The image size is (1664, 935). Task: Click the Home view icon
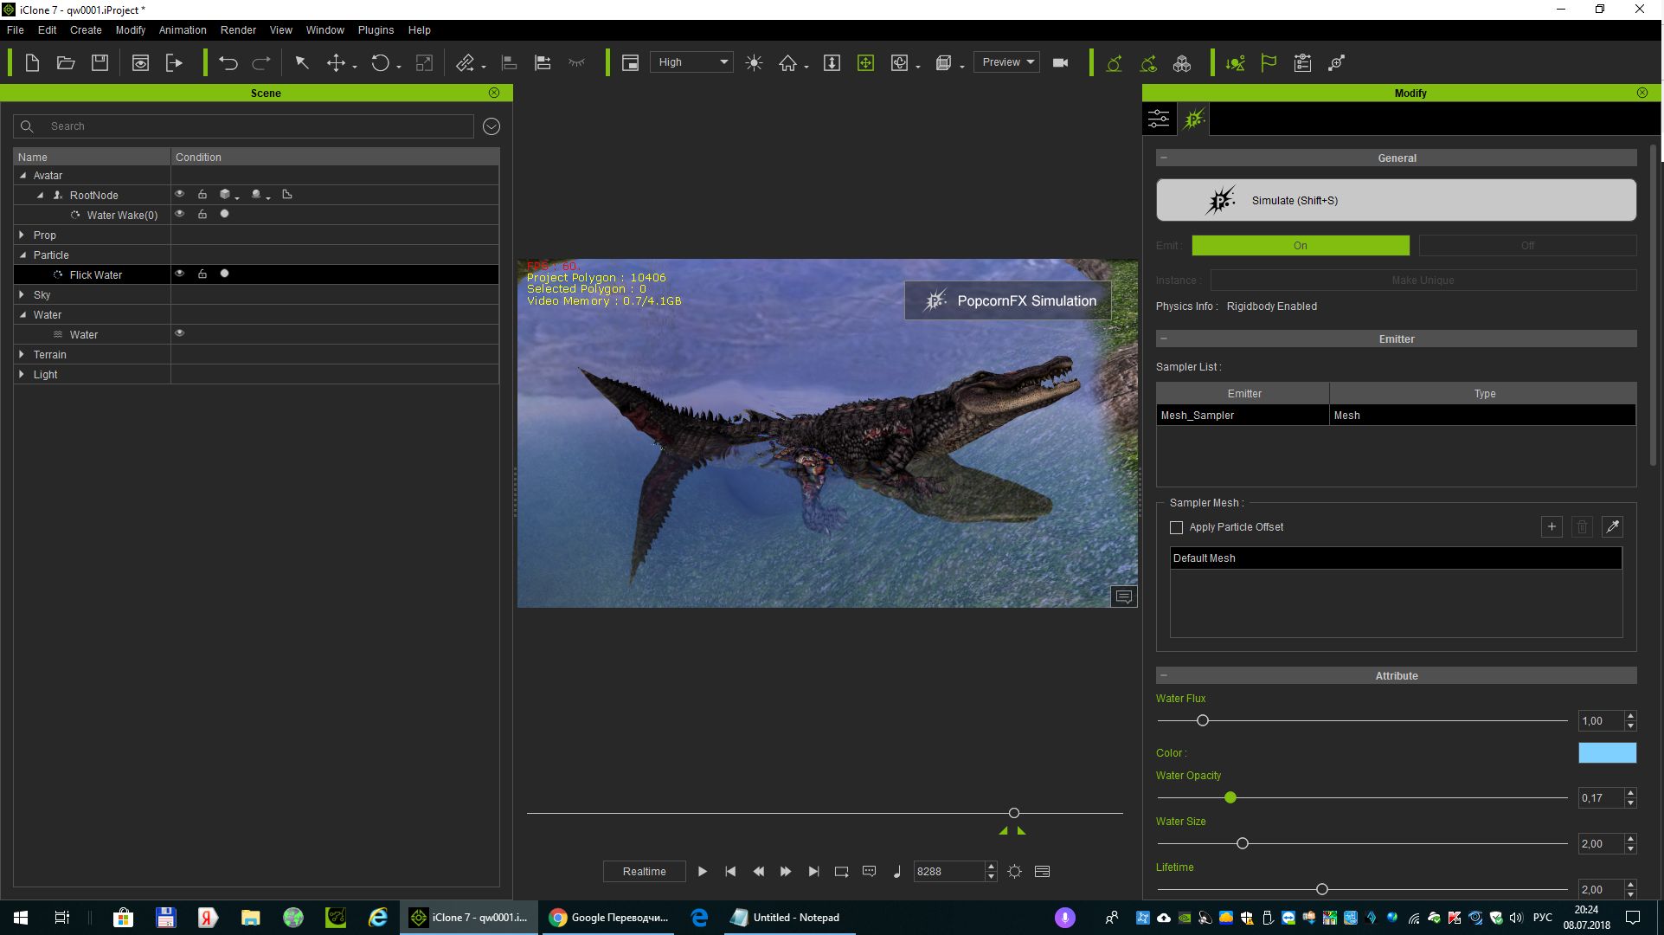(787, 62)
